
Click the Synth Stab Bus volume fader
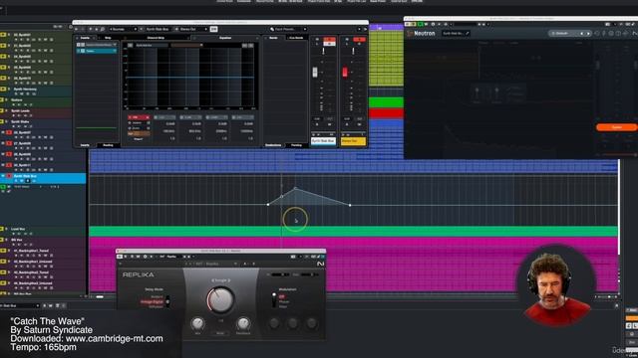pyautogui.click(x=315, y=72)
